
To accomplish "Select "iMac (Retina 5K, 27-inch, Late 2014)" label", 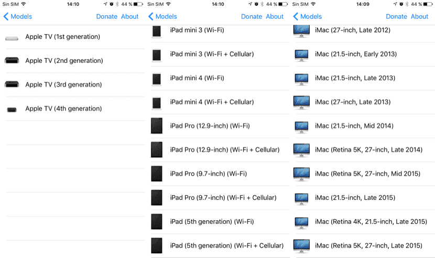I will pyautogui.click(x=368, y=149).
